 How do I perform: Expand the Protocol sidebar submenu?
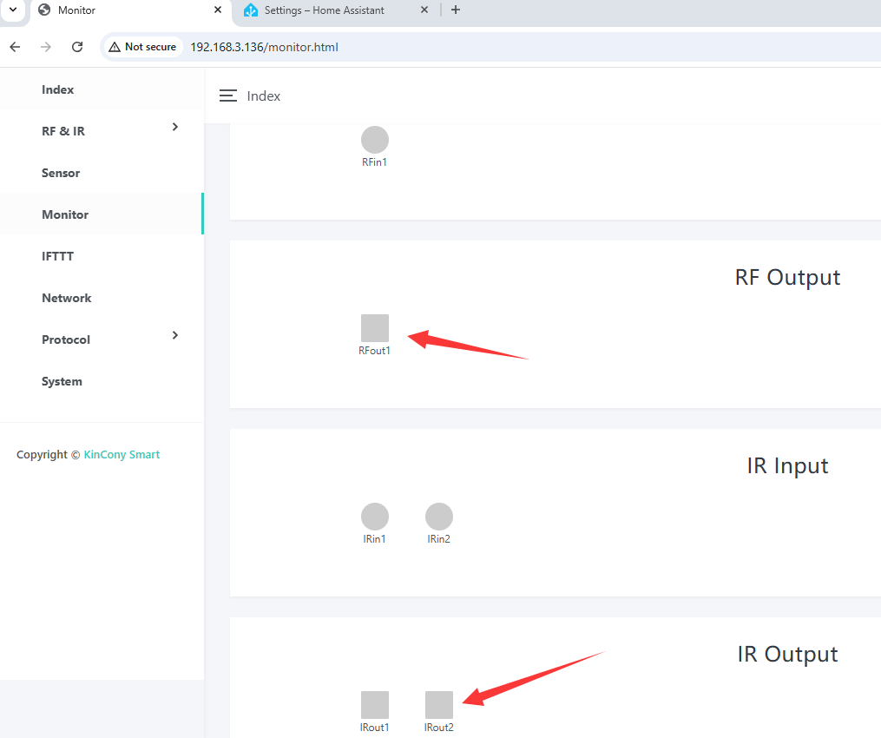point(174,336)
